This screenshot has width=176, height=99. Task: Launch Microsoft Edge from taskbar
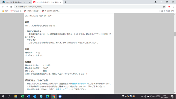tap(47, 97)
